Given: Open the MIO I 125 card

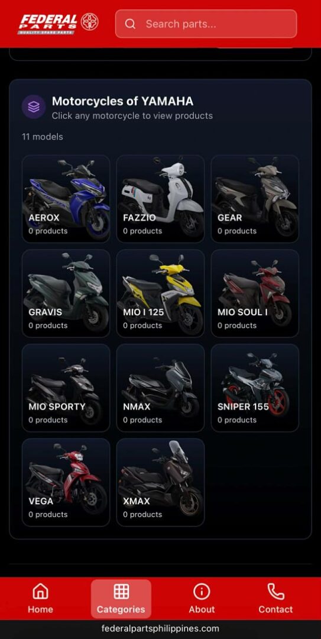Looking at the screenshot, I should 161,293.
